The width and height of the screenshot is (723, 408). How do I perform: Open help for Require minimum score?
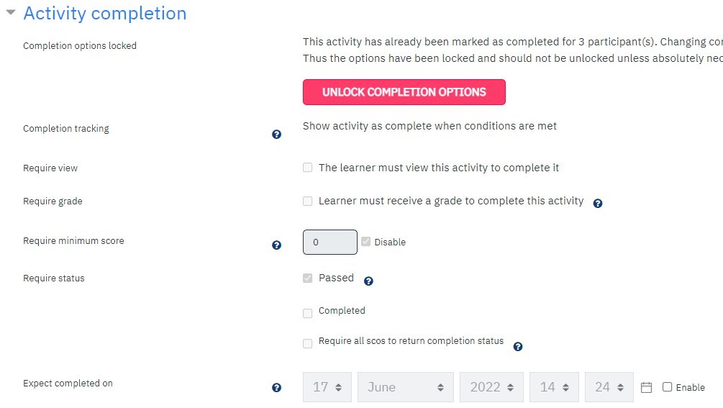click(276, 245)
